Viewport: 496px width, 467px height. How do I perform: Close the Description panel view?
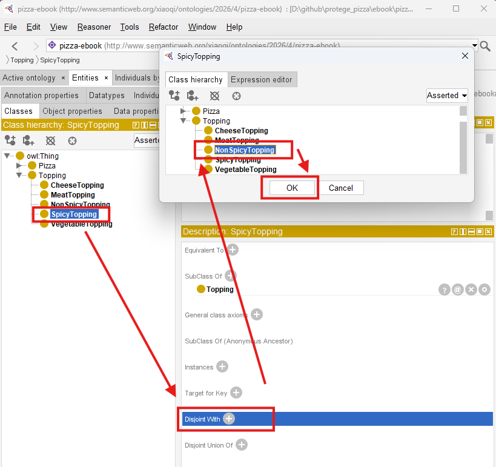coord(488,231)
